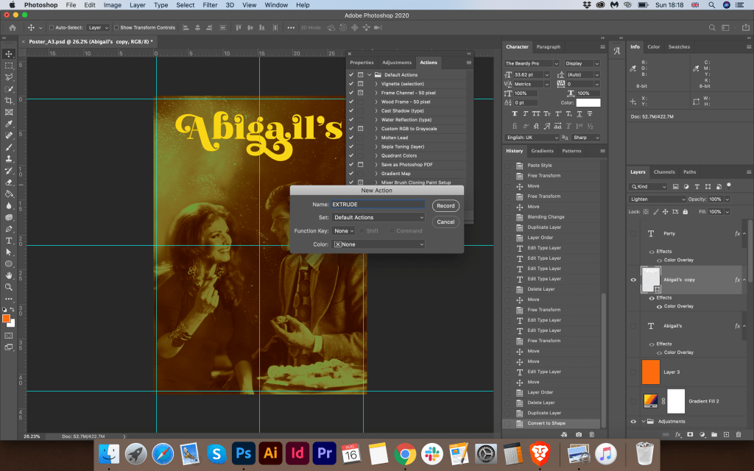Open the Lighten blend mode dropdown
754x471 pixels.
pyautogui.click(x=657, y=199)
